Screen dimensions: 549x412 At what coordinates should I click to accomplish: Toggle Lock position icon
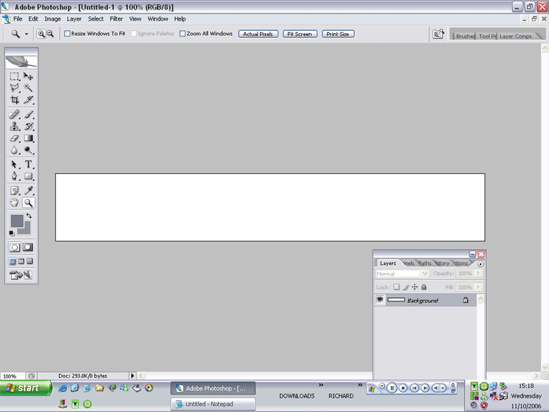[x=414, y=287]
